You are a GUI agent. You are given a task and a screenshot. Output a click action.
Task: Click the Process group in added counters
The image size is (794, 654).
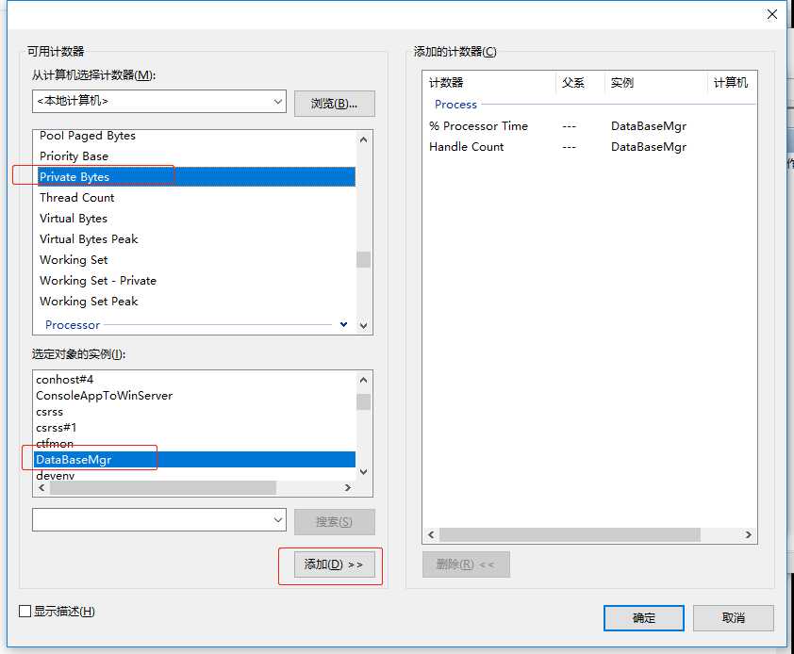coord(455,105)
